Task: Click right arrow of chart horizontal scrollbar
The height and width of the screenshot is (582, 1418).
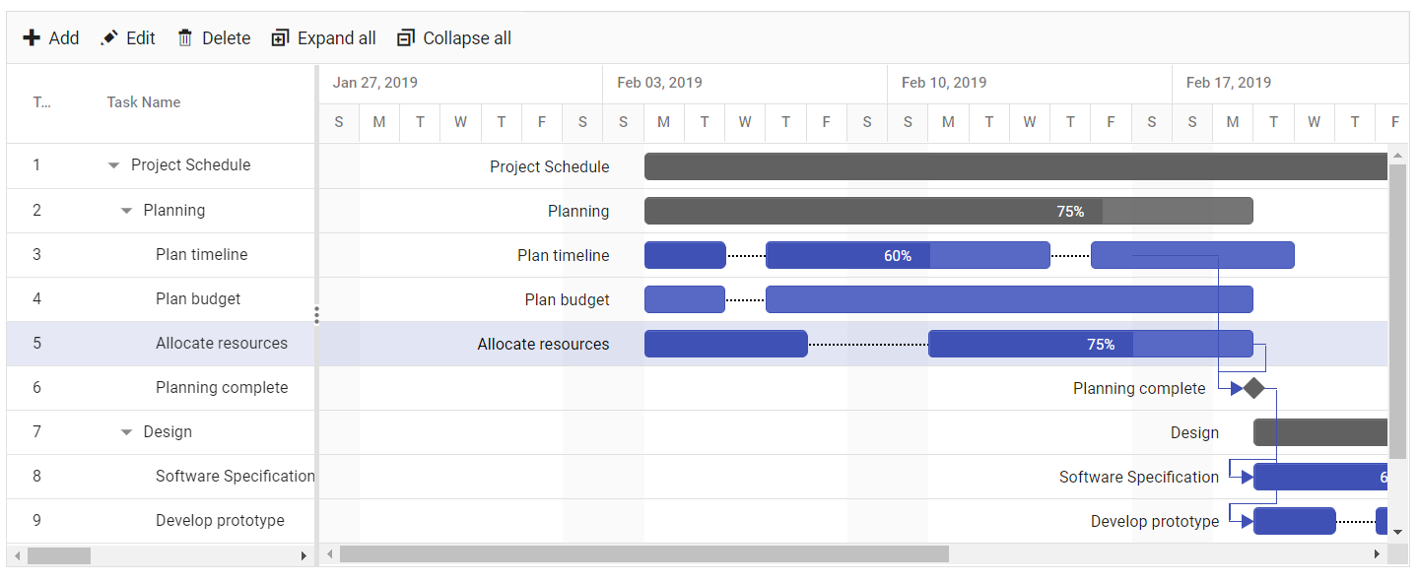Action: pos(1377,554)
